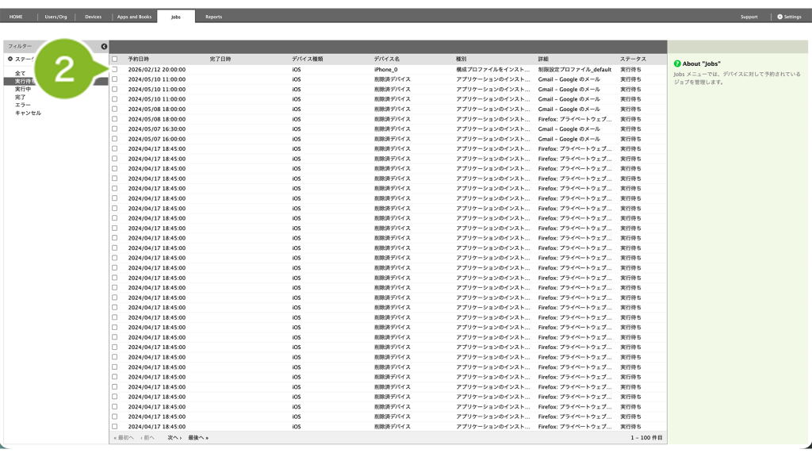Collapse the ステータス filter group arrow
Viewport: 812px width, 457px height.
[x=10, y=59]
